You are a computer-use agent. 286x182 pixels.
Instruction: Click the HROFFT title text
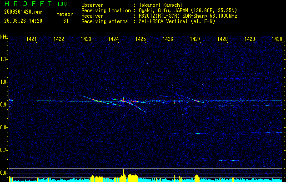click(x=28, y=4)
